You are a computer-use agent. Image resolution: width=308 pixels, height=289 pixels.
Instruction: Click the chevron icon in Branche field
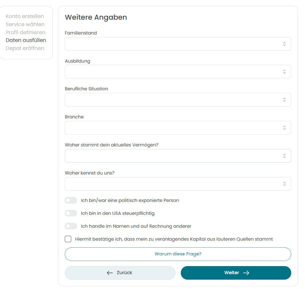(284, 128)
